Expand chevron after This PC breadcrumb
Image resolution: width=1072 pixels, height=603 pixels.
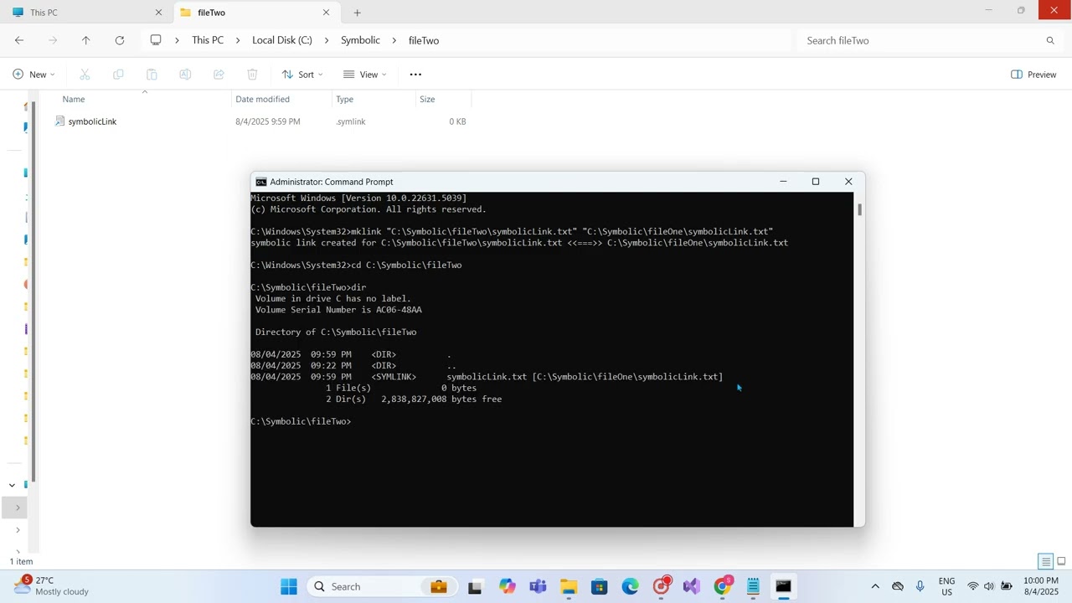click(x=238, y=40)
